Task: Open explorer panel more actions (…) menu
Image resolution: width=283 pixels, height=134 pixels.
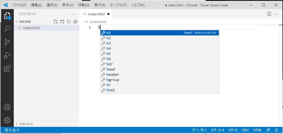Action: tap(73, 14)
